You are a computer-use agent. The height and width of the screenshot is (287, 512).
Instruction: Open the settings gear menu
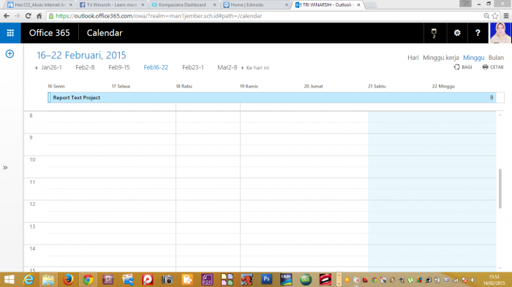[457, 33]
